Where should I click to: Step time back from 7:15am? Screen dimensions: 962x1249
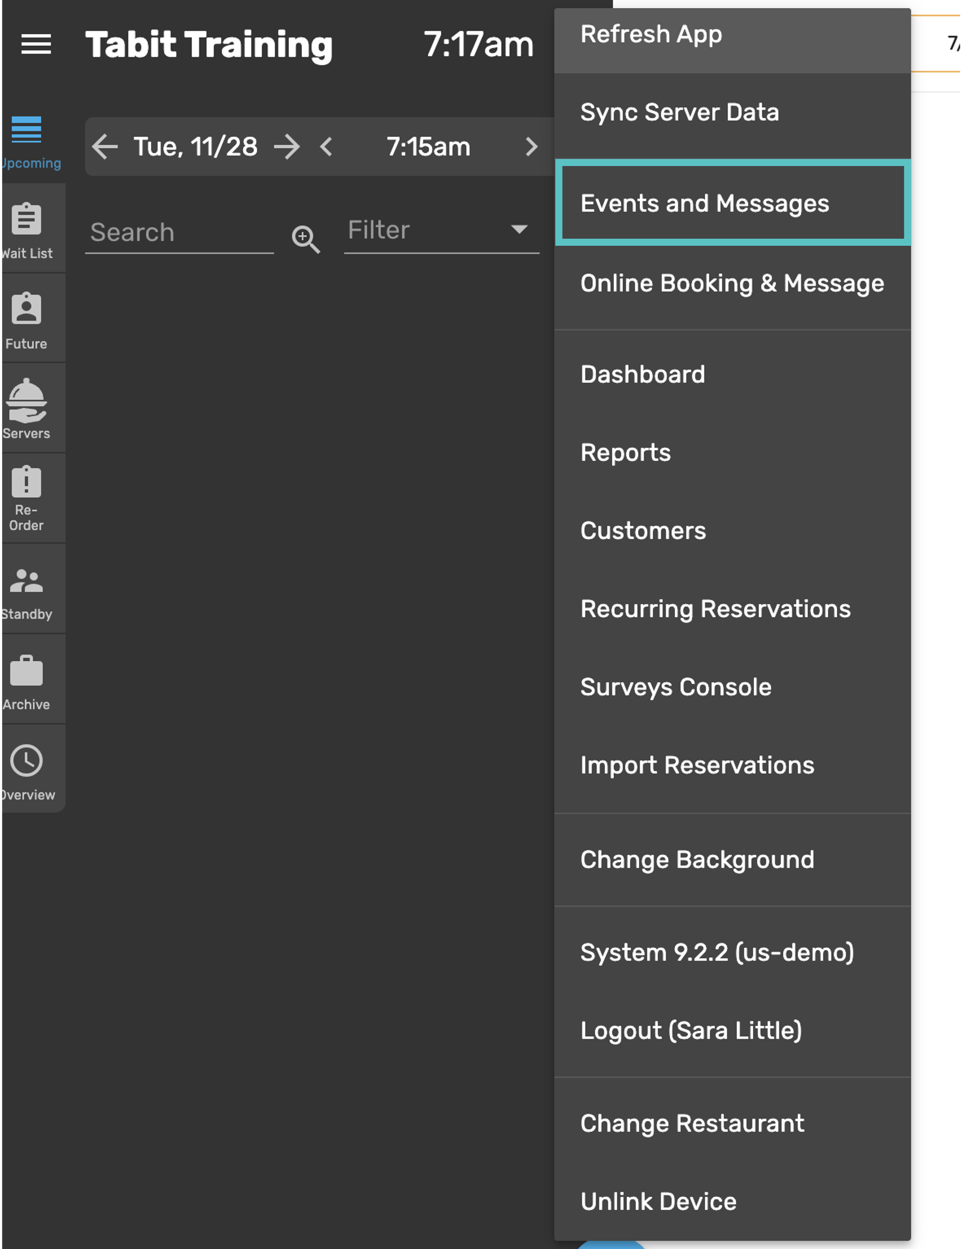(327, 147)
